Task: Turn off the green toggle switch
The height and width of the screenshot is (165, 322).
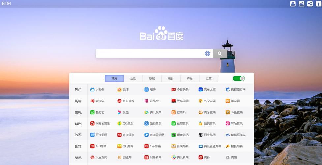Action: pos(239,79)
